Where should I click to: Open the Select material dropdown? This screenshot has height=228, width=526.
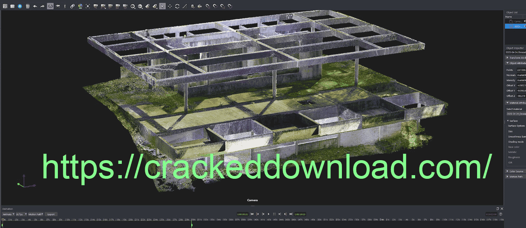coord(516,114)
